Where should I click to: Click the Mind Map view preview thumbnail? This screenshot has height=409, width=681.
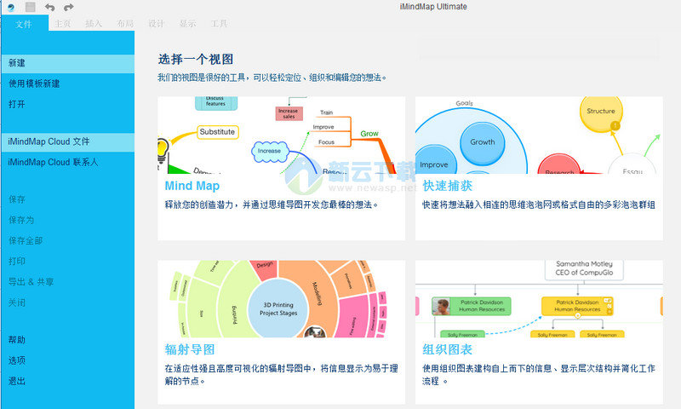coord(282,135)
